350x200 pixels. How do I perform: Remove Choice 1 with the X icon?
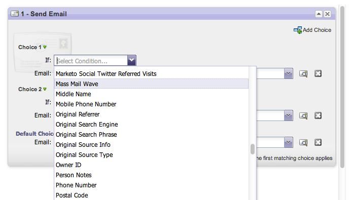coord(318,73)
